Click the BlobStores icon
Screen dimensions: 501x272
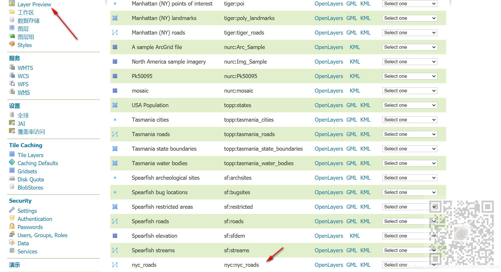click(x=12, y=187)
